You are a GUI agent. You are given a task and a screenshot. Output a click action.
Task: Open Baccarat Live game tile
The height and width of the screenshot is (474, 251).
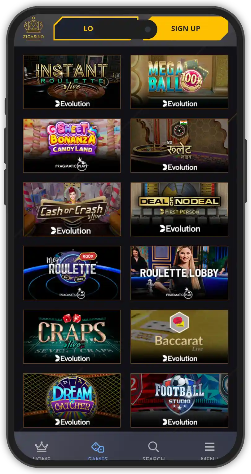point(179,337)
